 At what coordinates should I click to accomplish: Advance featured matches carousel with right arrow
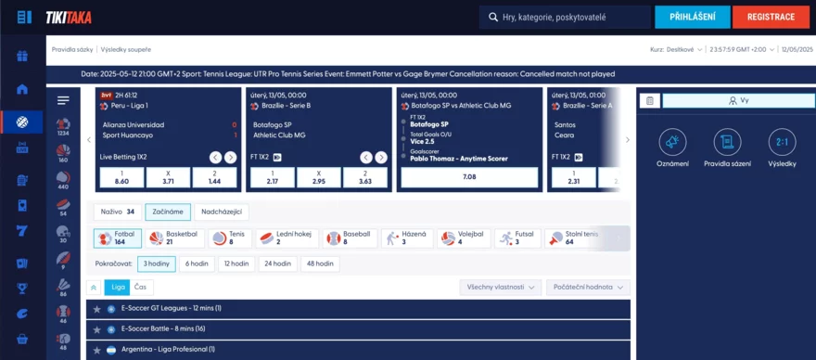click(627, 139)
